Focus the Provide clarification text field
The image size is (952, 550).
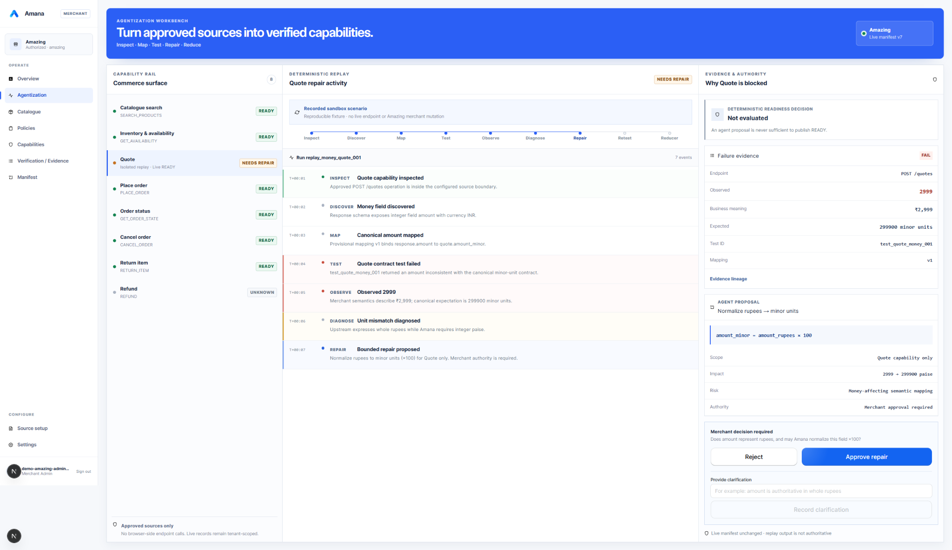click(x=821, y=491)
